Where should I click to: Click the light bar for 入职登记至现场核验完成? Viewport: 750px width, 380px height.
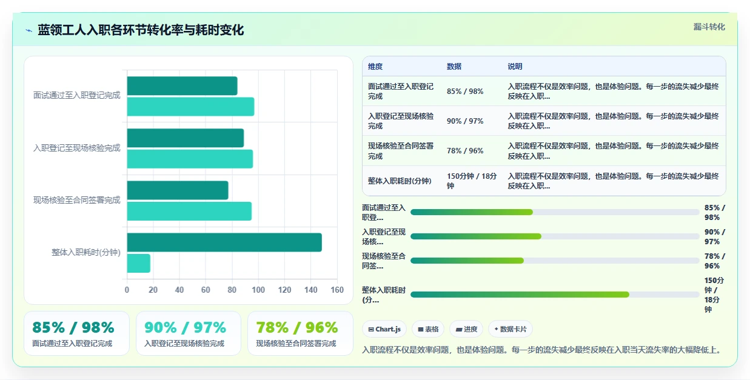pyautogui.click(x=190, y=159)
